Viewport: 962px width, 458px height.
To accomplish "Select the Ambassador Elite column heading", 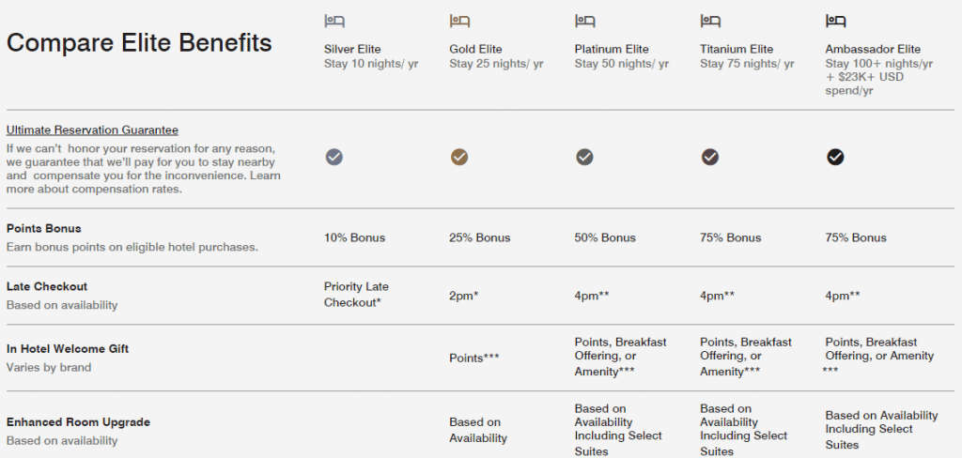I will [873, 49].
